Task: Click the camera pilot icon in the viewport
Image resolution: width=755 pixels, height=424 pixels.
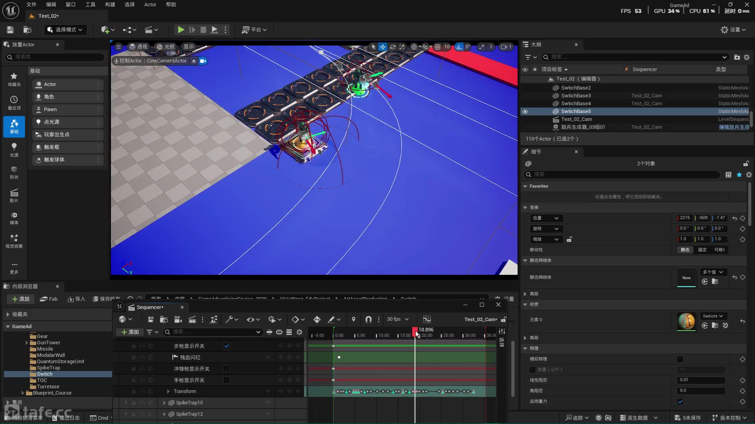Action: click(203, 61)
